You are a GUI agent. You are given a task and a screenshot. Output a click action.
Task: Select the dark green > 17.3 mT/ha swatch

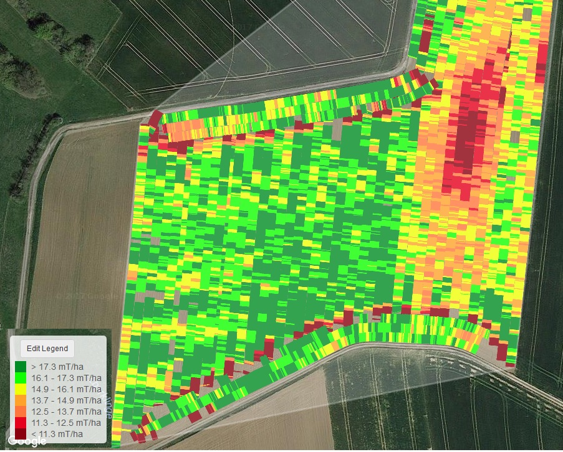(x=21, y=367)
